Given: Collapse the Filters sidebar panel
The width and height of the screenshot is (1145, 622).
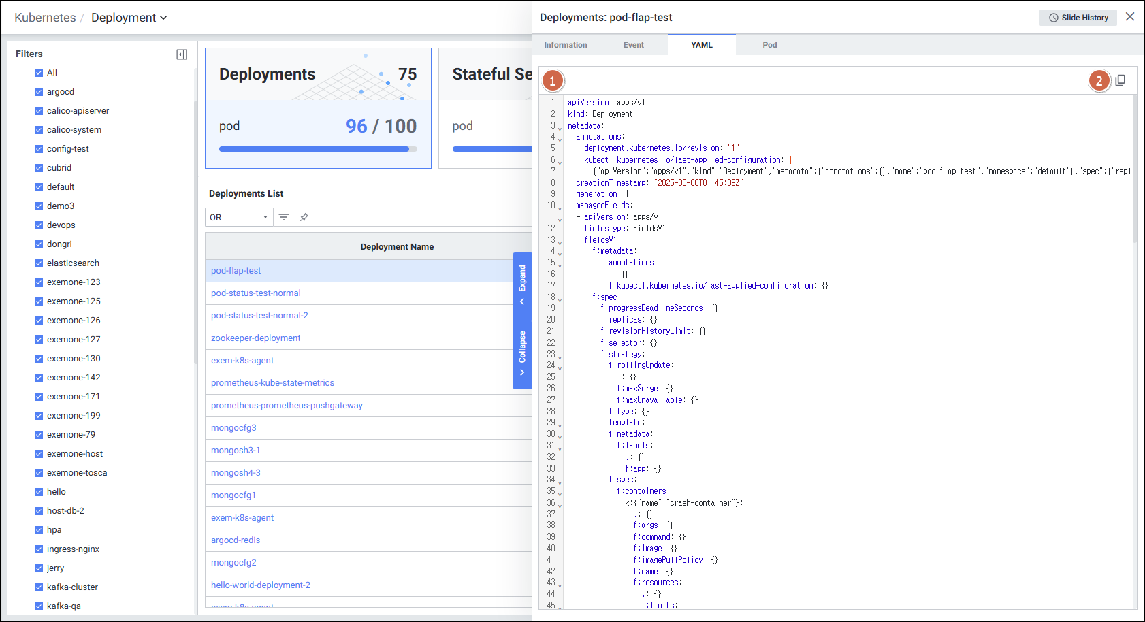Looking at the screenshot, I should click(x=182, y=54).
